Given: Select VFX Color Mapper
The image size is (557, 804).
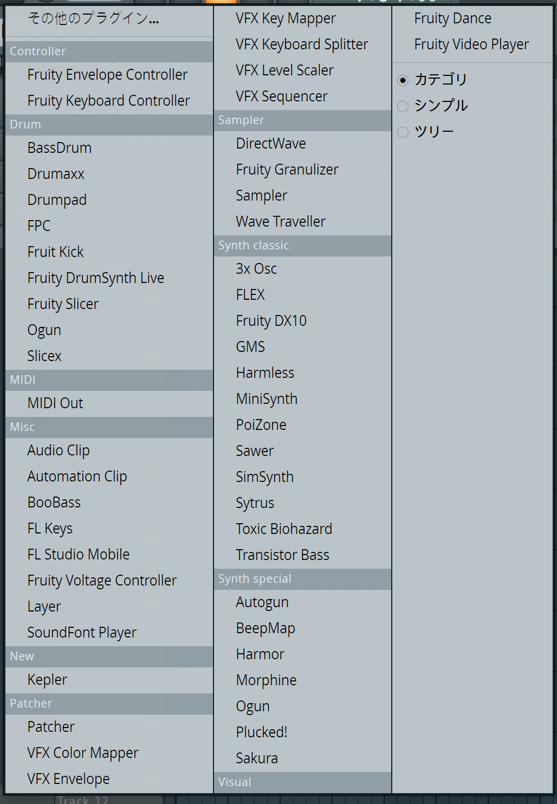Looking at the screenshot, I should point(83,753).
